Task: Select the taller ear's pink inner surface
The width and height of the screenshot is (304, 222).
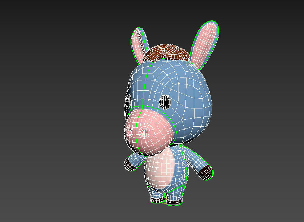Action: tap(205, 45)
